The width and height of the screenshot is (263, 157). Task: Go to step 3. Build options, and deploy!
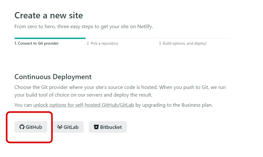[x=183, y=43]
